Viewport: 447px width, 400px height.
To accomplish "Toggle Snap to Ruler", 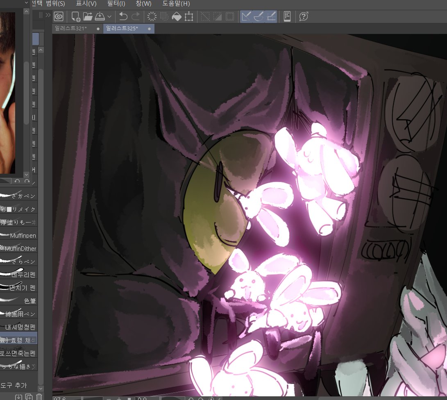I will (x=246, y=16).
